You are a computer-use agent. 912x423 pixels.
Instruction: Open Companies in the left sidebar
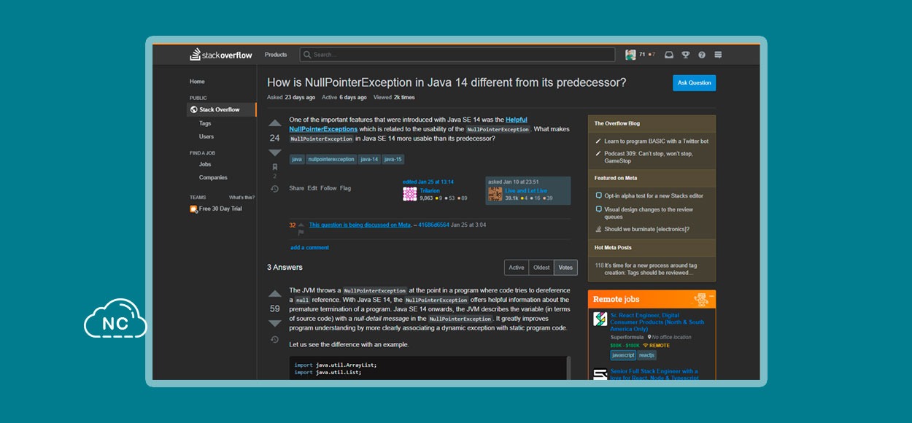click(213, 177)
